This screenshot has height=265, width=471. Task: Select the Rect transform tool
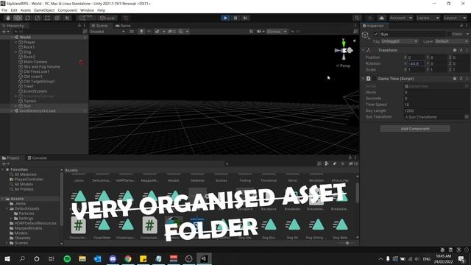tap(47, 18)
